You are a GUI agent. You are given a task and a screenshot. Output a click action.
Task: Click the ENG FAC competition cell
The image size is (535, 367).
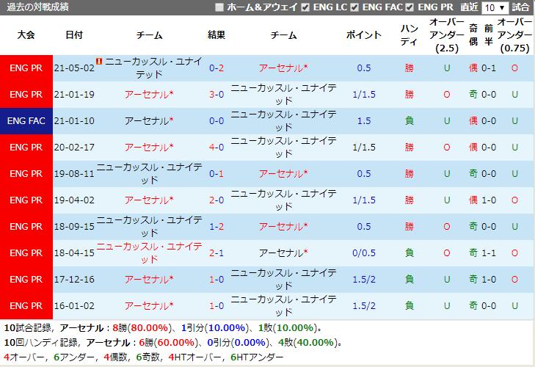(26, 121)
